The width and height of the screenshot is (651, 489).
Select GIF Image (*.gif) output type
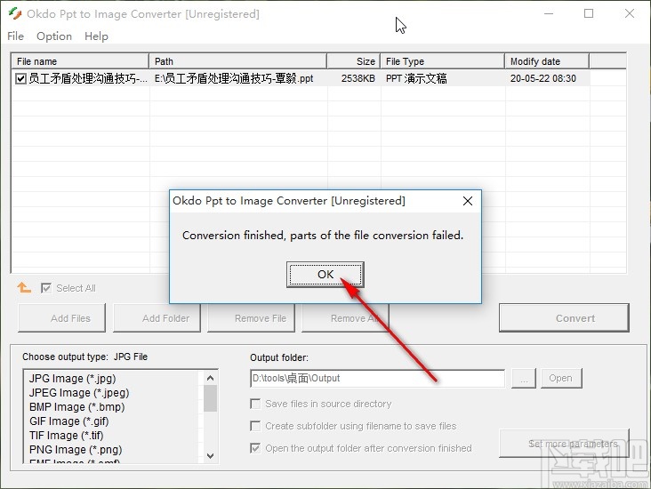pyautogui.click(x=68, y=421)
